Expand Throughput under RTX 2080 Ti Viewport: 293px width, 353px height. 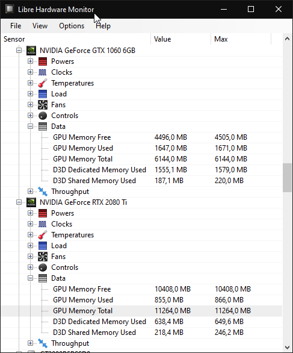click(x=30, y=343)
